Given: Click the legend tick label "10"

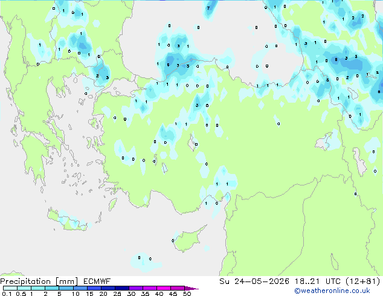Looking at the screenshot, I should (76, 294).
